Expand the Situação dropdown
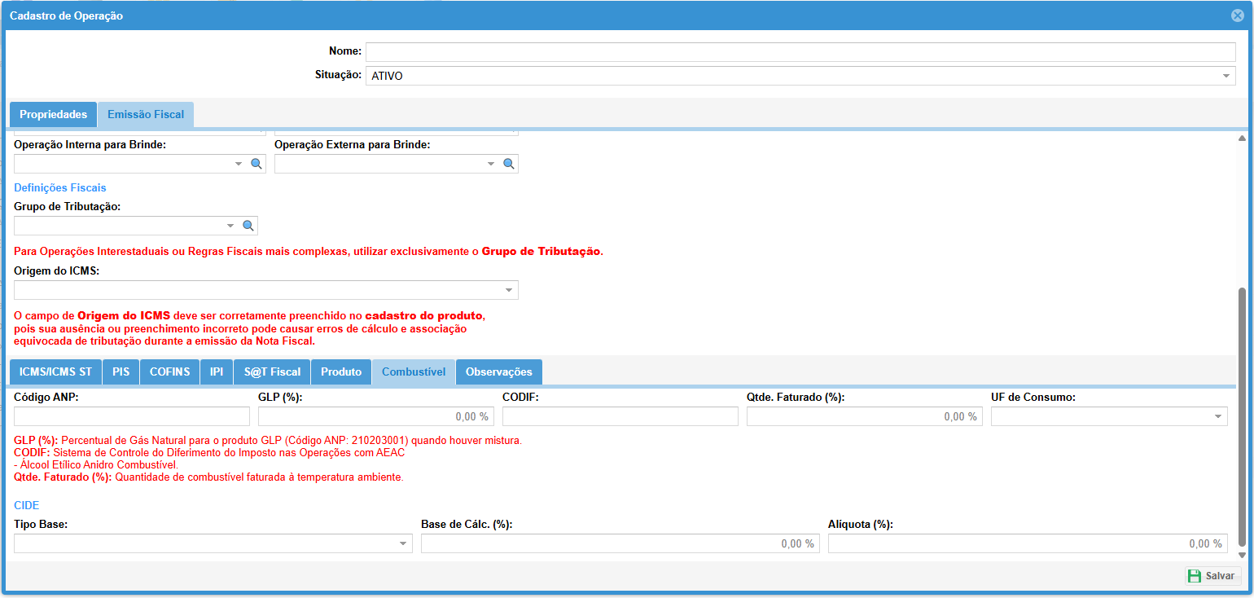The height and width of the screenshot is (598, 1254). (x=1225, y=76)
